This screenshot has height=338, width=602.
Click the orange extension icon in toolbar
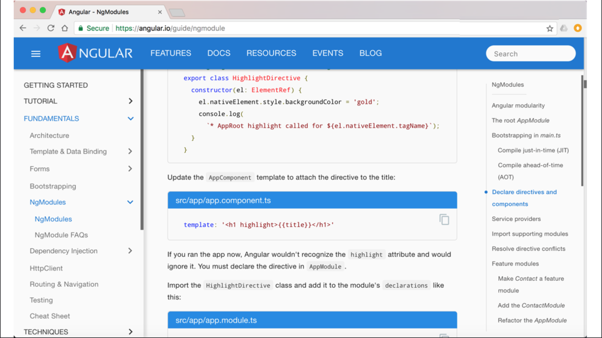577,28
